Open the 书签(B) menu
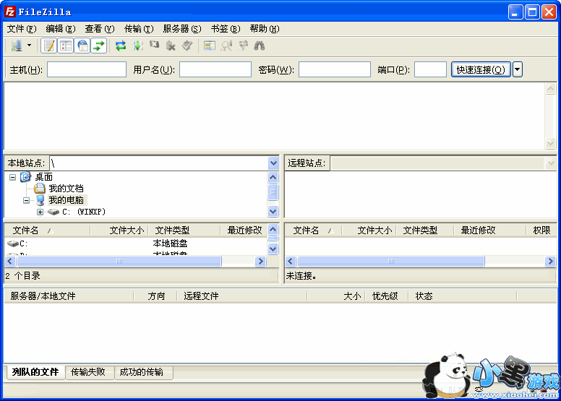 point(225,29)
